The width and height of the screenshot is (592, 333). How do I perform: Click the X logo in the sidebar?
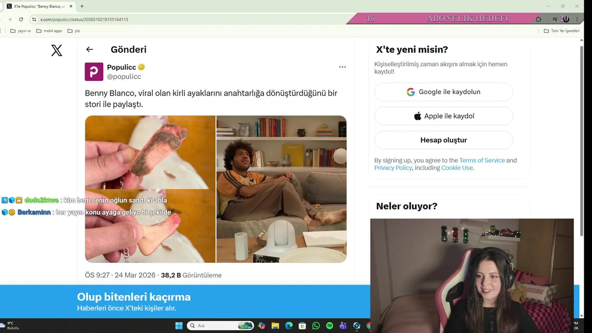point(56,50)
